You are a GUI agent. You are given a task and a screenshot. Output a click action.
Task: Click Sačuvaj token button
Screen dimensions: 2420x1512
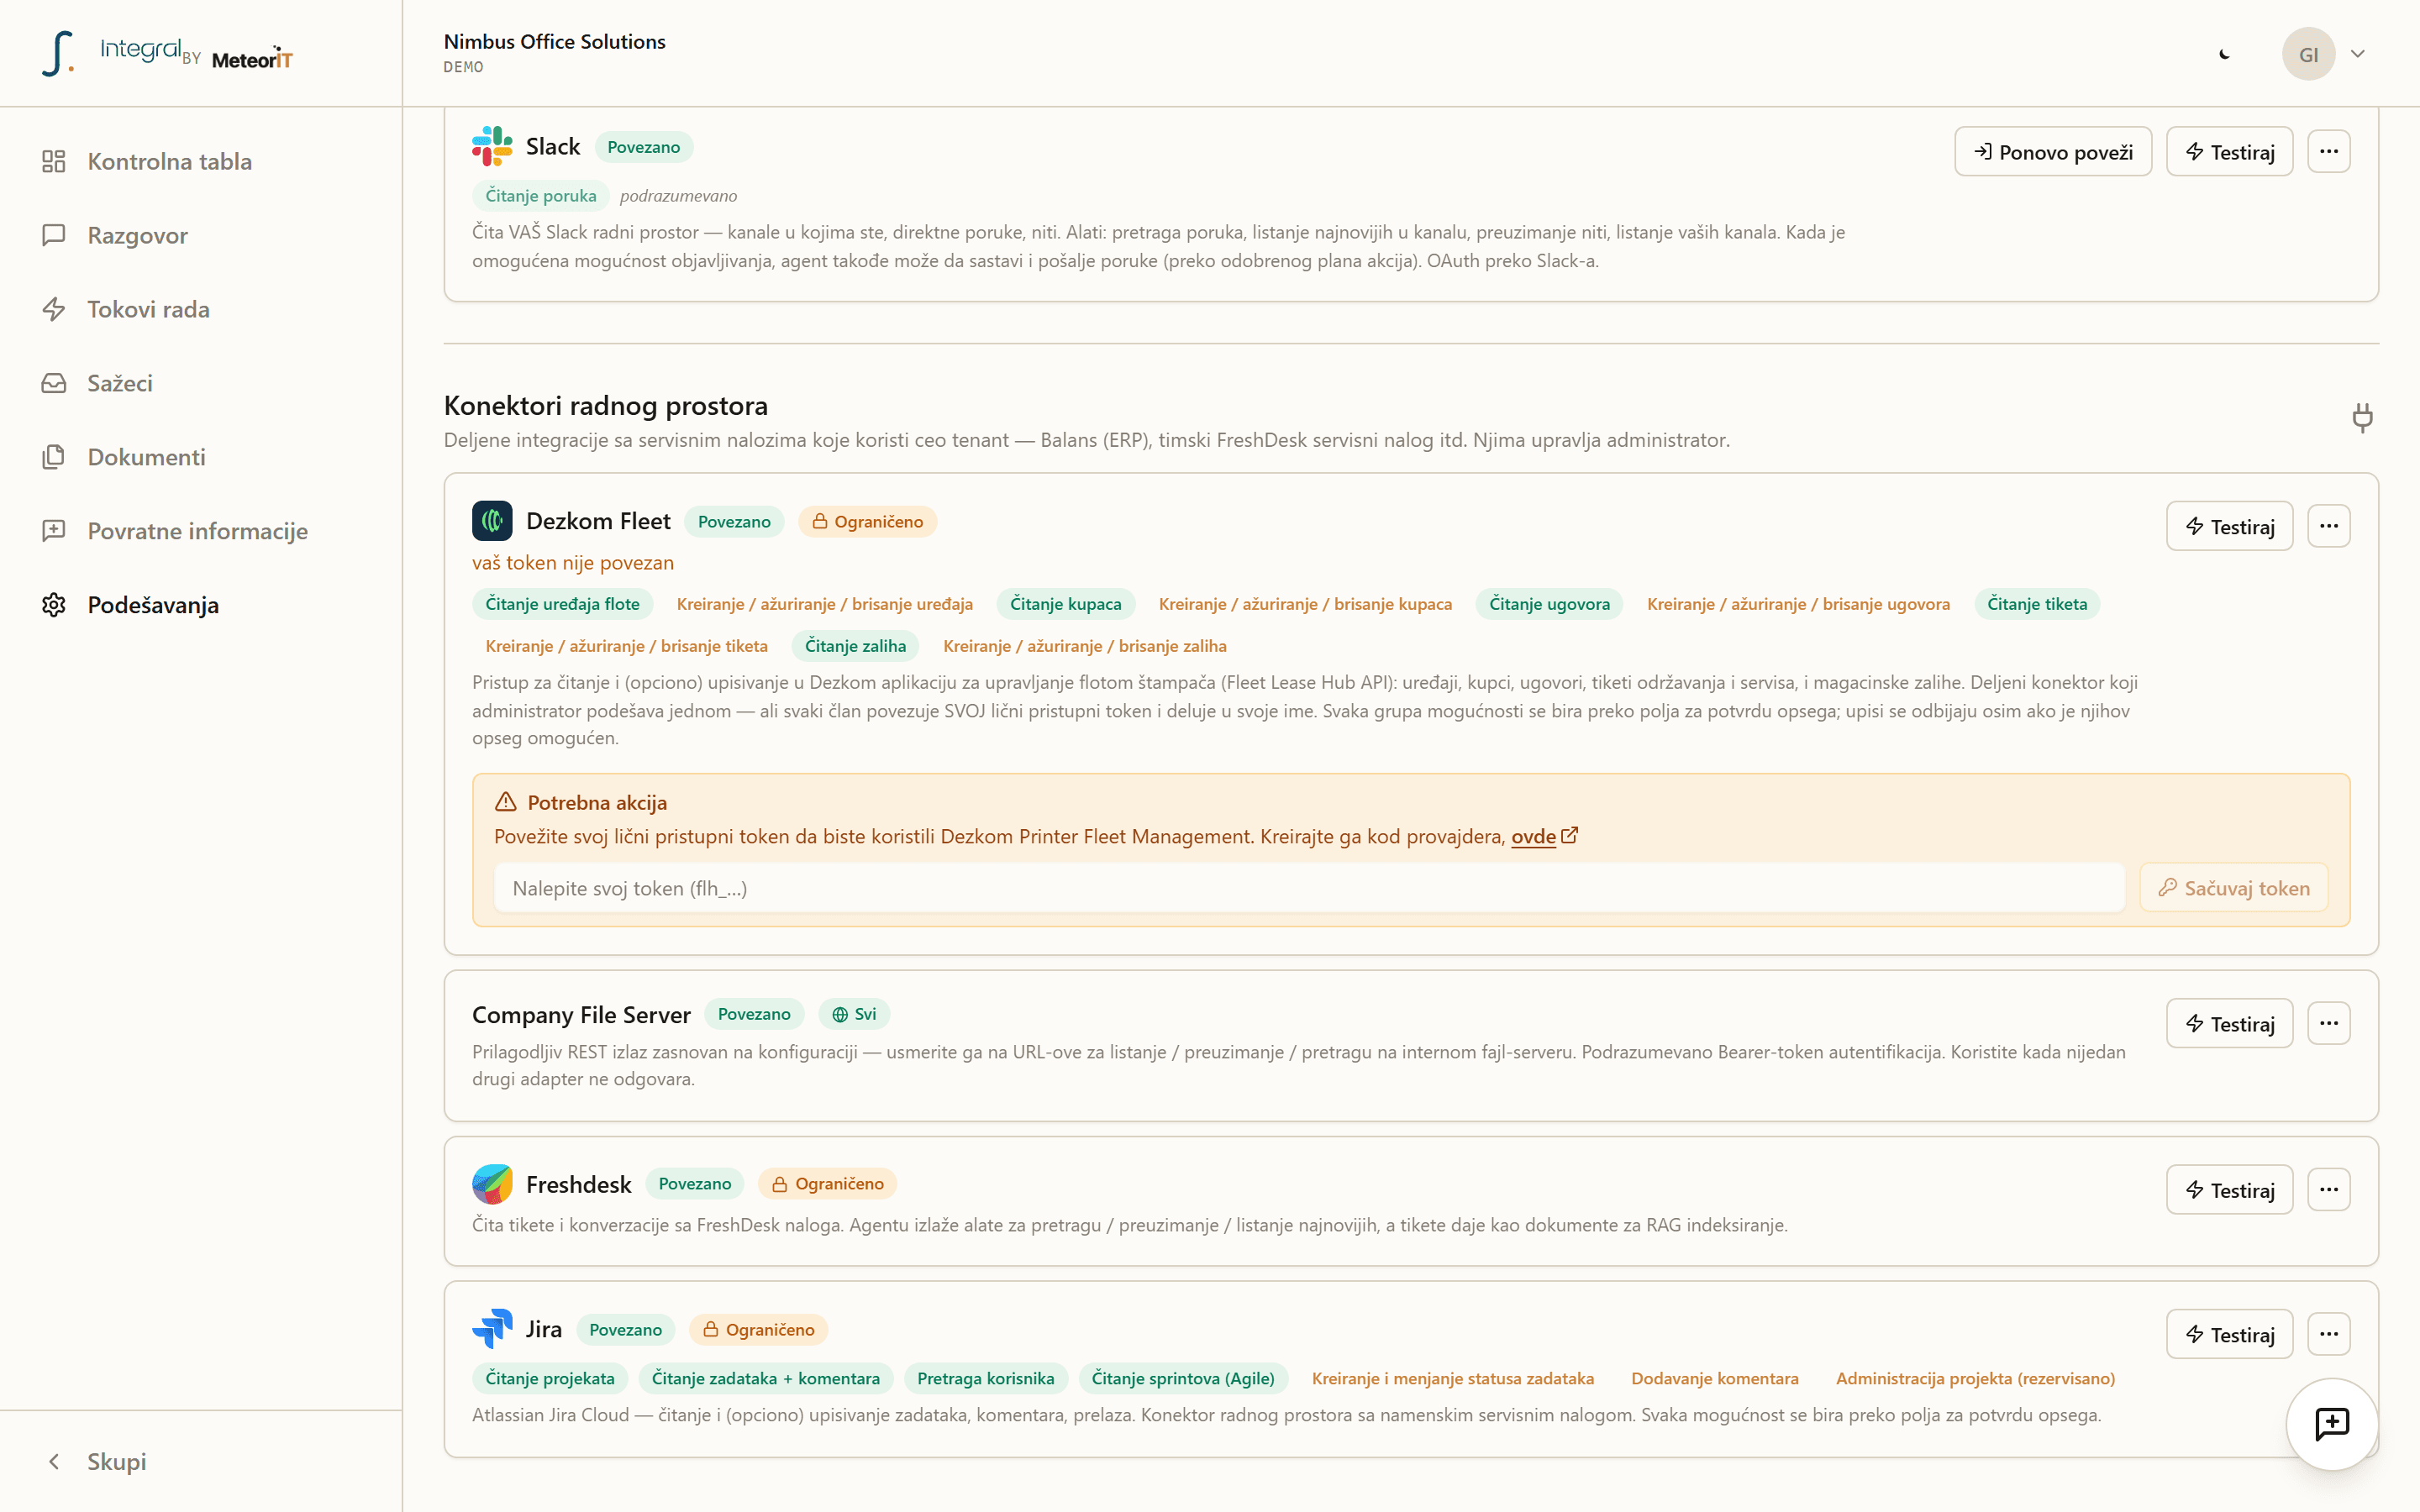point(2233,888)
